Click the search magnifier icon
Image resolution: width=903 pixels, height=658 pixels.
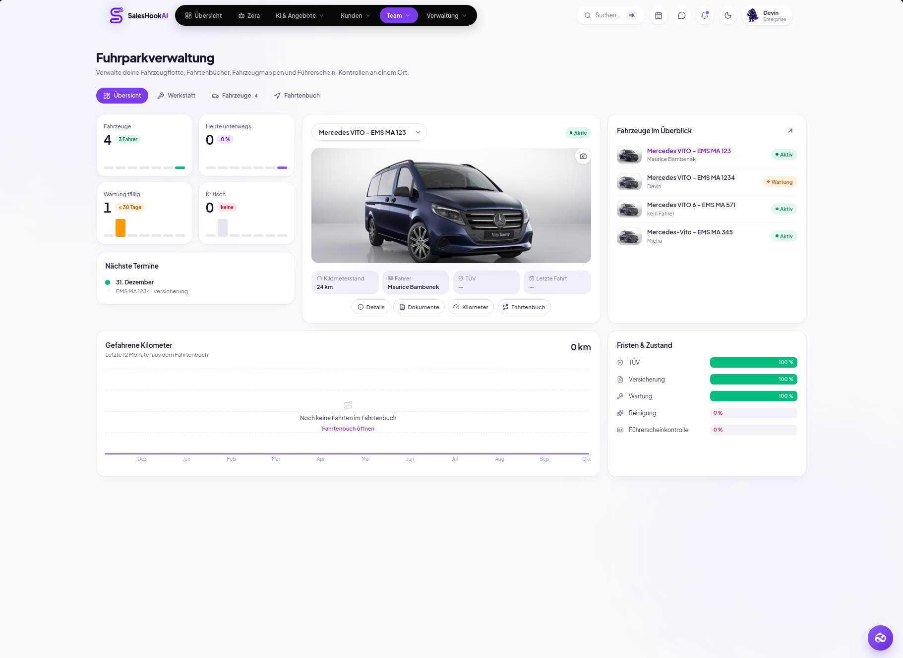pos(588,15)
